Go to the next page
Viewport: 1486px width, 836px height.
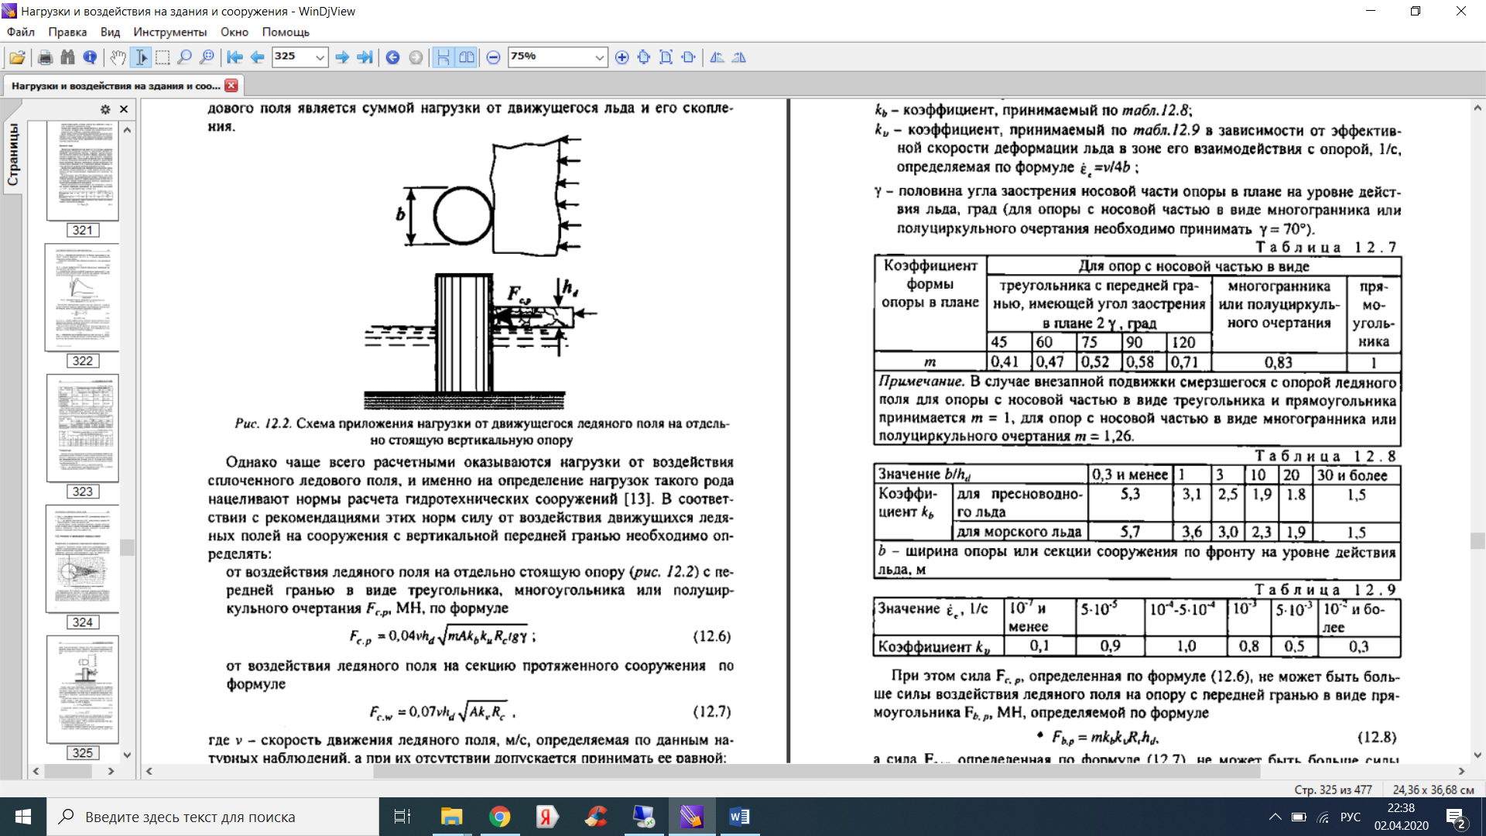[x=342, y=57]
